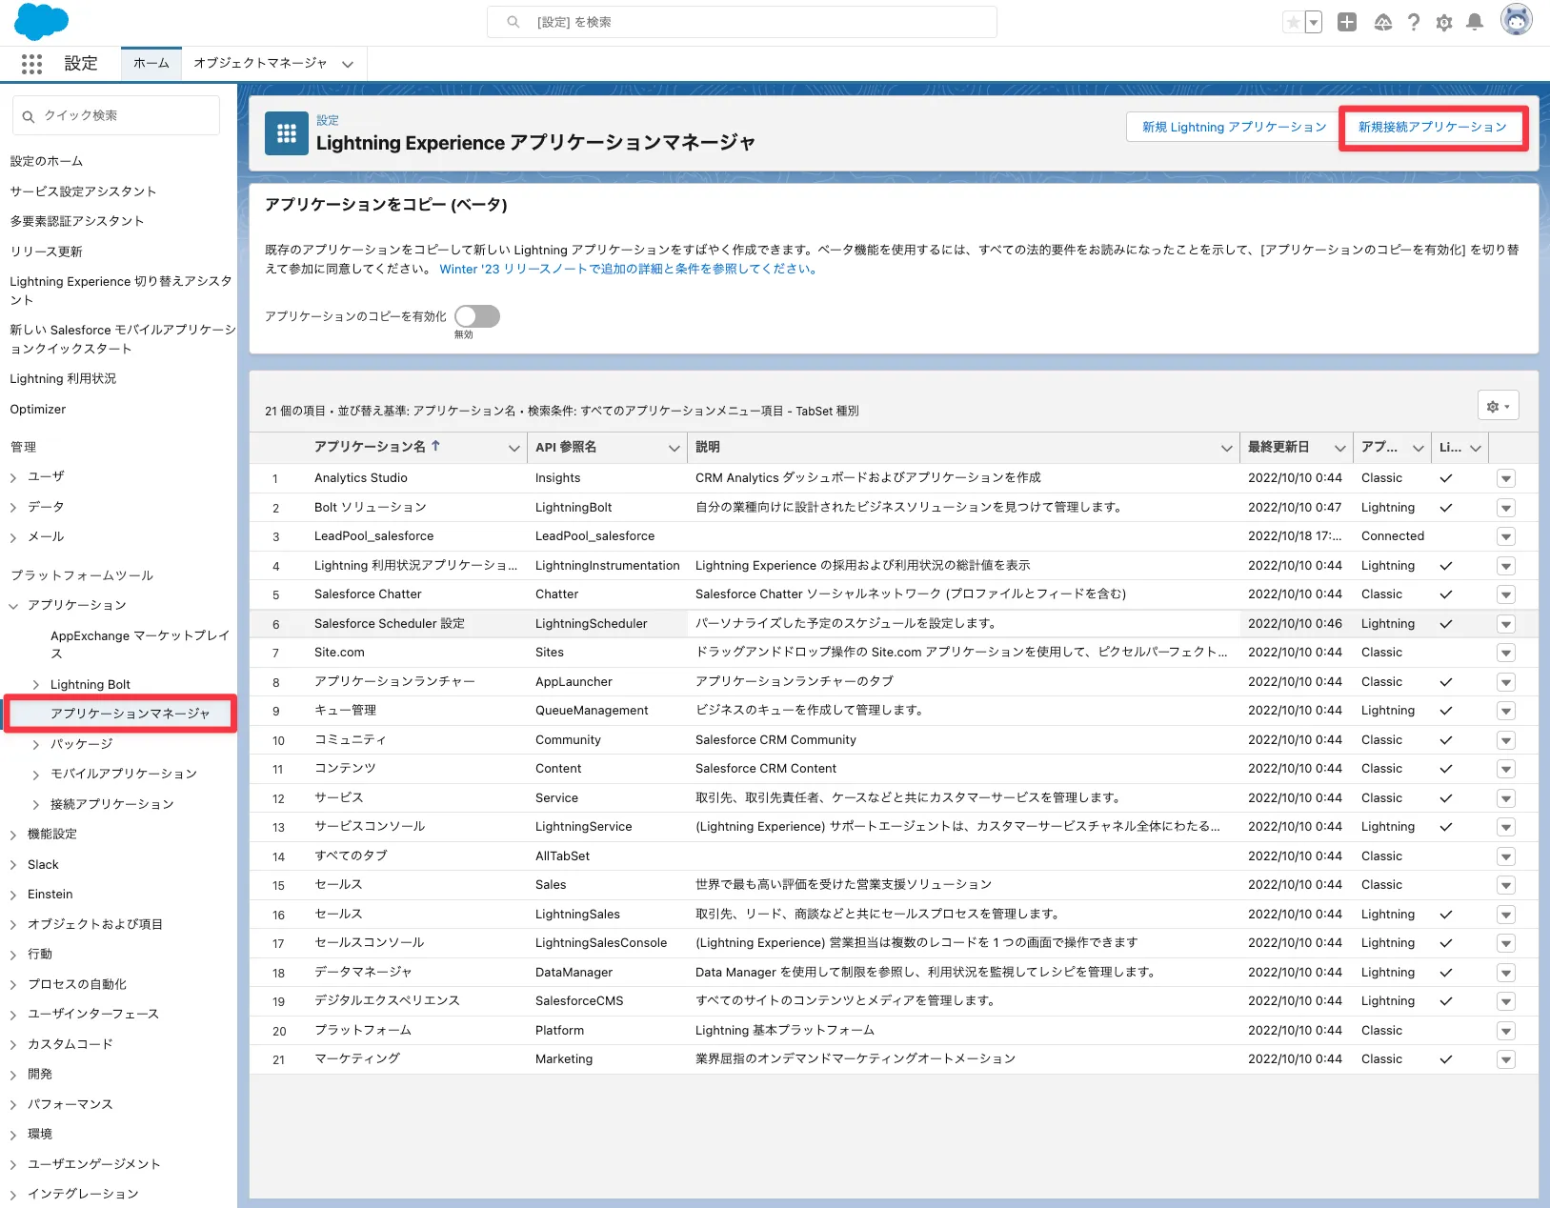This screenshot has height=1208, width=1550.
Task: Select アプリケーションマネージャ in the sidebar
Action: (130, 714)
